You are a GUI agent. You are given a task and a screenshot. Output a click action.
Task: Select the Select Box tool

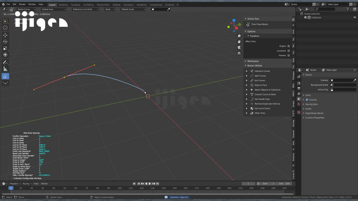[x=5, y=21]
